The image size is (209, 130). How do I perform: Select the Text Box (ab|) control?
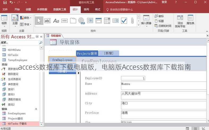click(48, 21)
